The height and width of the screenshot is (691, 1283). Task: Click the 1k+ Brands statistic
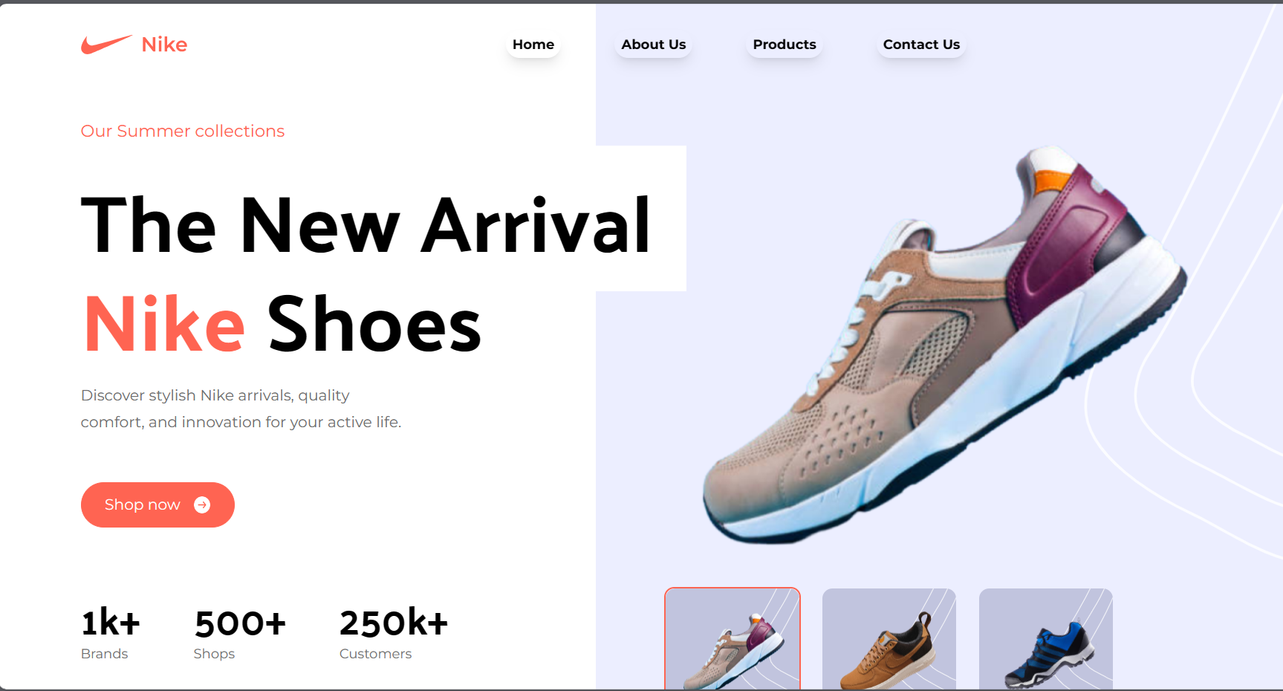tap(110, 633)
